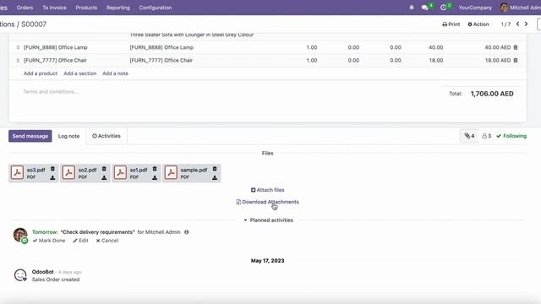Image resolution: width=541 pixels, height=304 pixels.
Task: Edit the planned activity
Action: pos(80,241)
